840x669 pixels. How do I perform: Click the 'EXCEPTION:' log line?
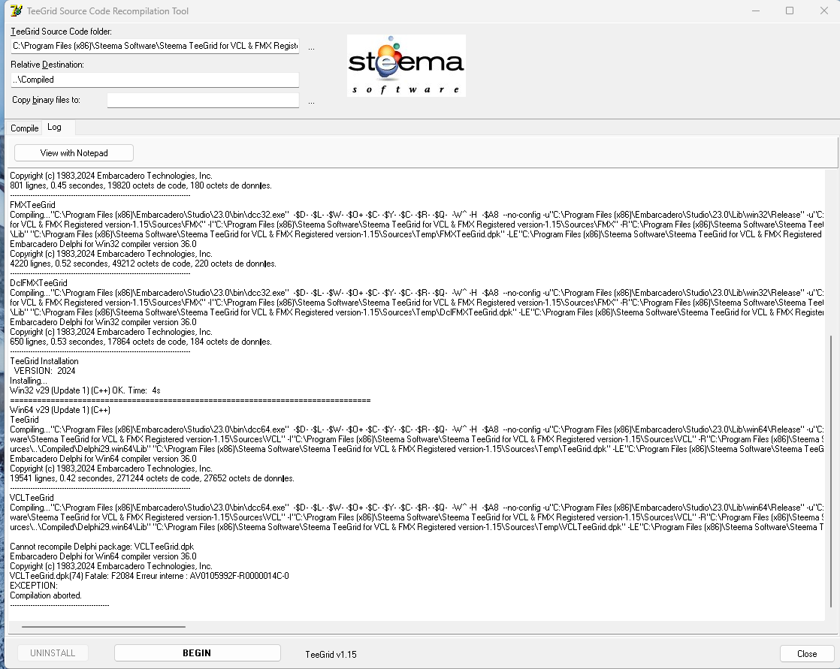(x=34, y=586)
